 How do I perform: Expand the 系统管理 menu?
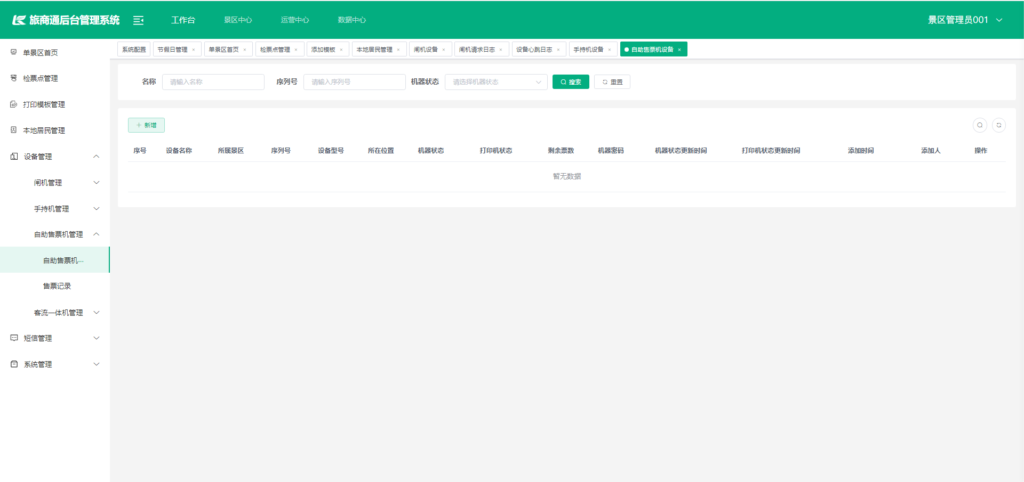point(97,364)
